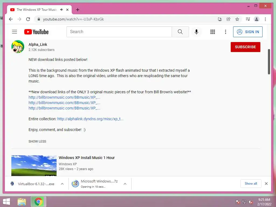Subscribe to the Alpha_Link channel
This screenshot has width=276, height=207.
(x=245, y=47)
